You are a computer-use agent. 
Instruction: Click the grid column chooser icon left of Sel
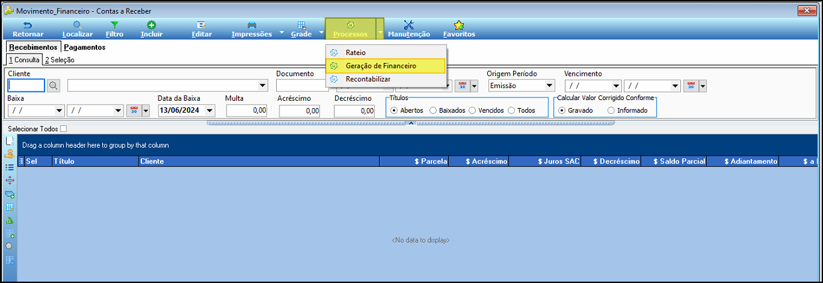pos(21,161)
